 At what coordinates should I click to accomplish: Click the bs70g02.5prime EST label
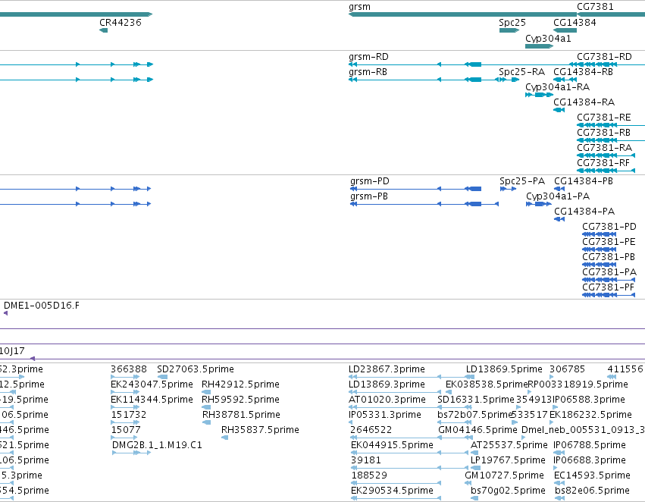[x=508, y=491]
